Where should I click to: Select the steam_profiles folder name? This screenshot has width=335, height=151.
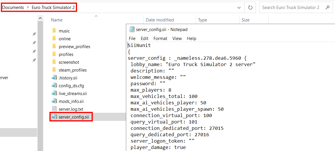pyautogui.click(x=73, y=70)
